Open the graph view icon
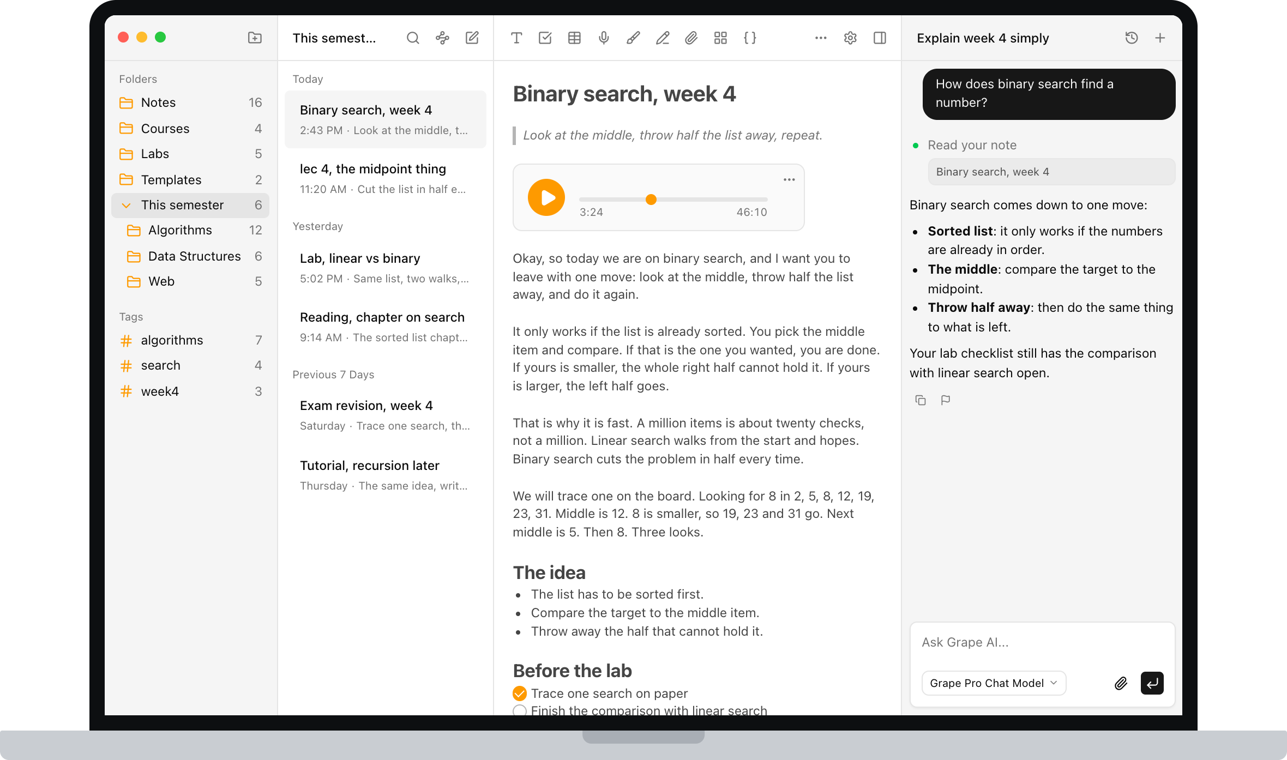This screenshot has width=1287, height=760. [442, 38]
